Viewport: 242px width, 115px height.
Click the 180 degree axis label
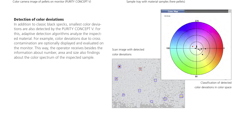pyautogui.click(x=168, y=48)
